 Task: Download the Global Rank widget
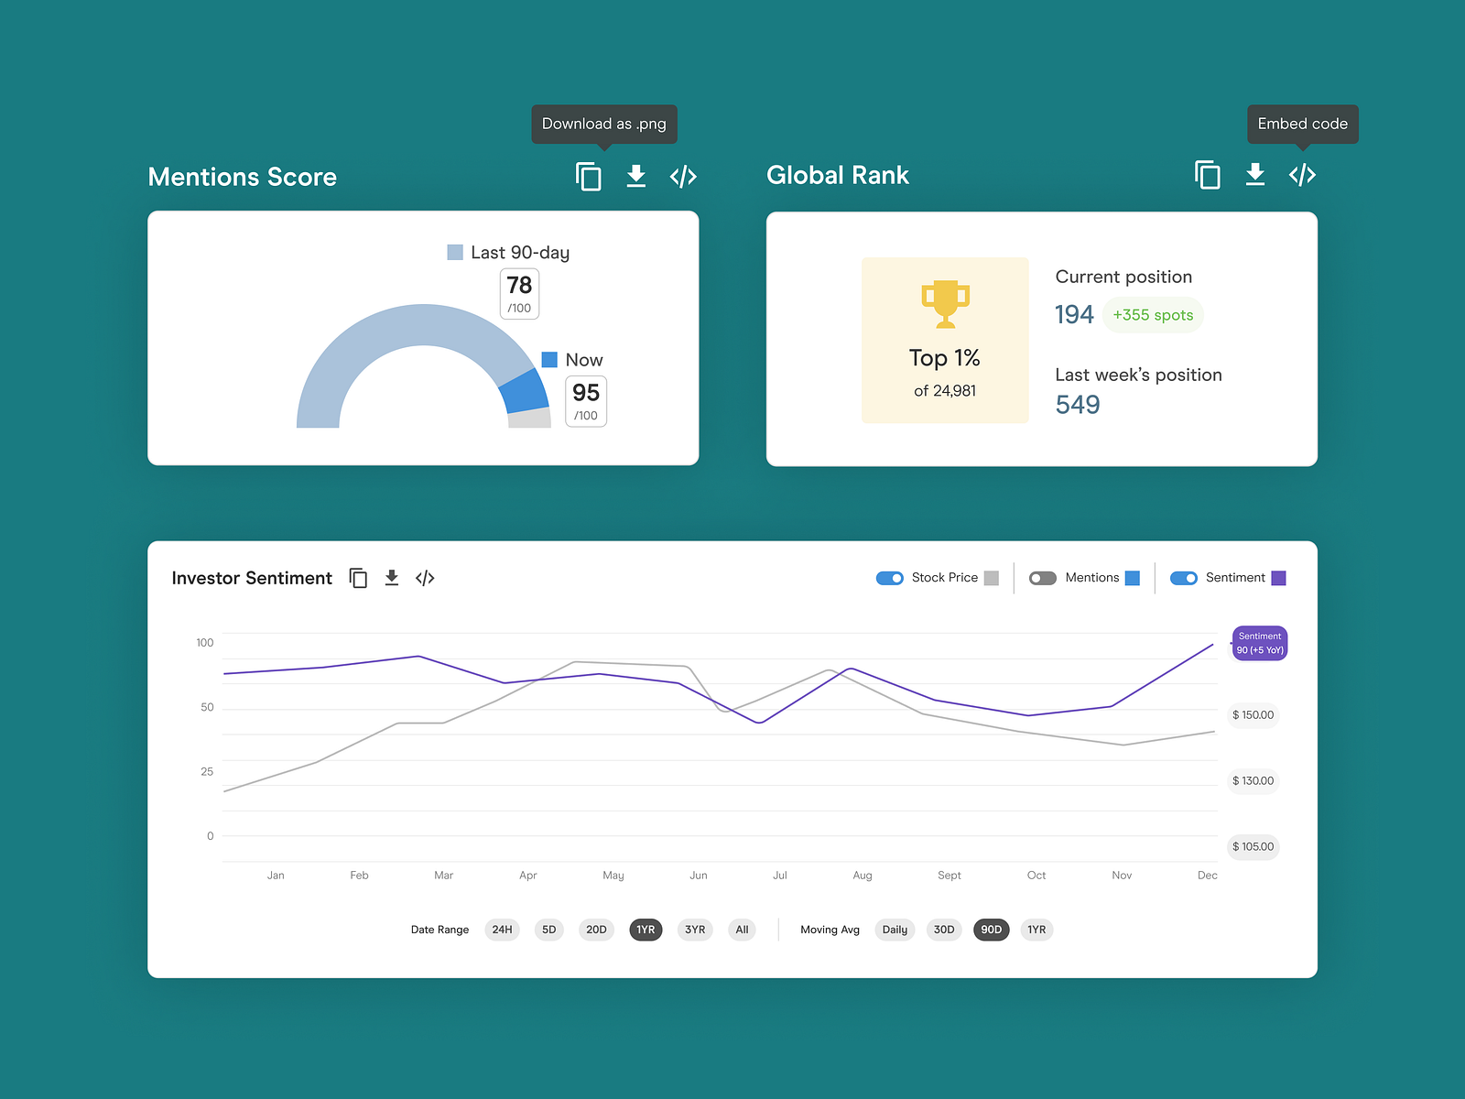1255,174
